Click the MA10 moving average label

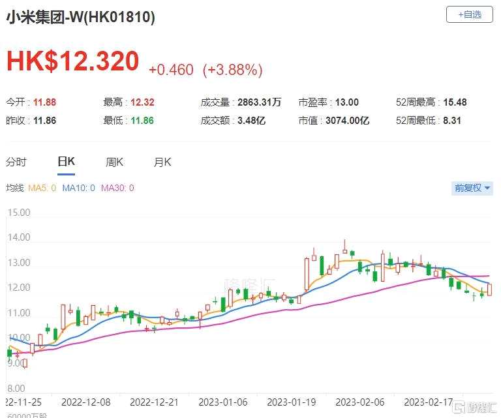(78, 188)
